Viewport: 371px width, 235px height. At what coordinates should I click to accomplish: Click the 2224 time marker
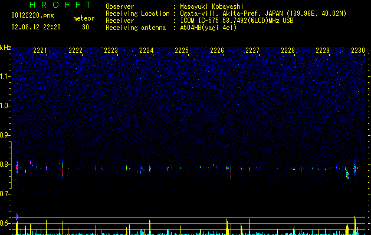pyautogui.click(x=146, y=51)
